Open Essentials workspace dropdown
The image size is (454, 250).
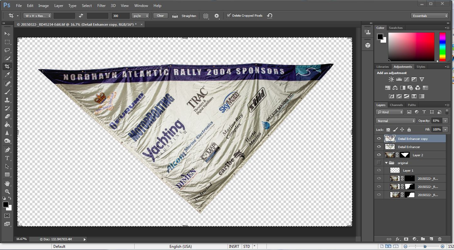[x=430, y=16]
